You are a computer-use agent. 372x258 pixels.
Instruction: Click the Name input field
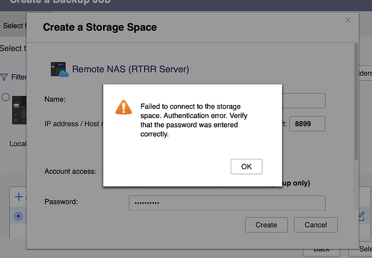[x=304, y=101]
